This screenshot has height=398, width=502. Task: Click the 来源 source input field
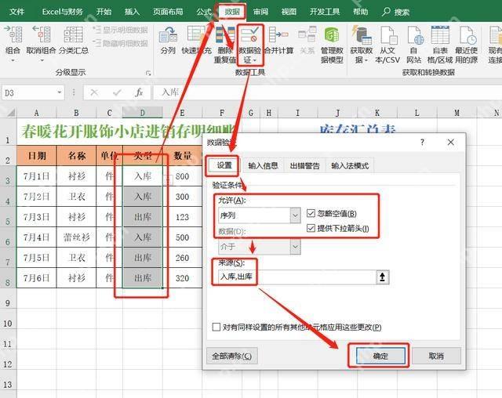coord(296,277)
